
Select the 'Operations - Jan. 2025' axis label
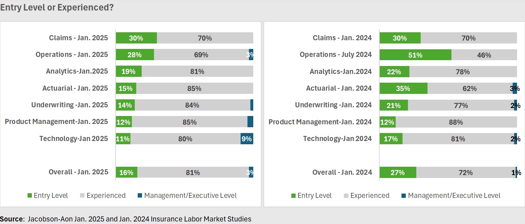point(72,55)
